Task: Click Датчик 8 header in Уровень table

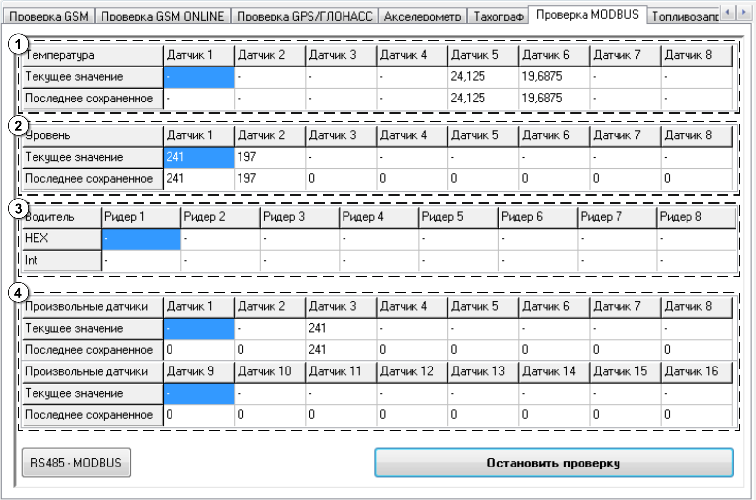Action: 696,135
